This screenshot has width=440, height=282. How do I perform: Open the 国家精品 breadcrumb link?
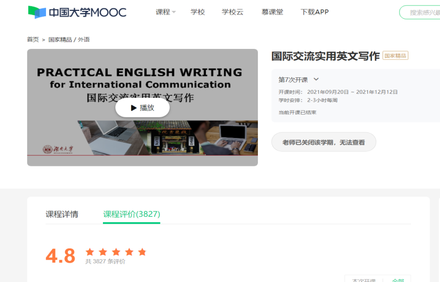59,40
